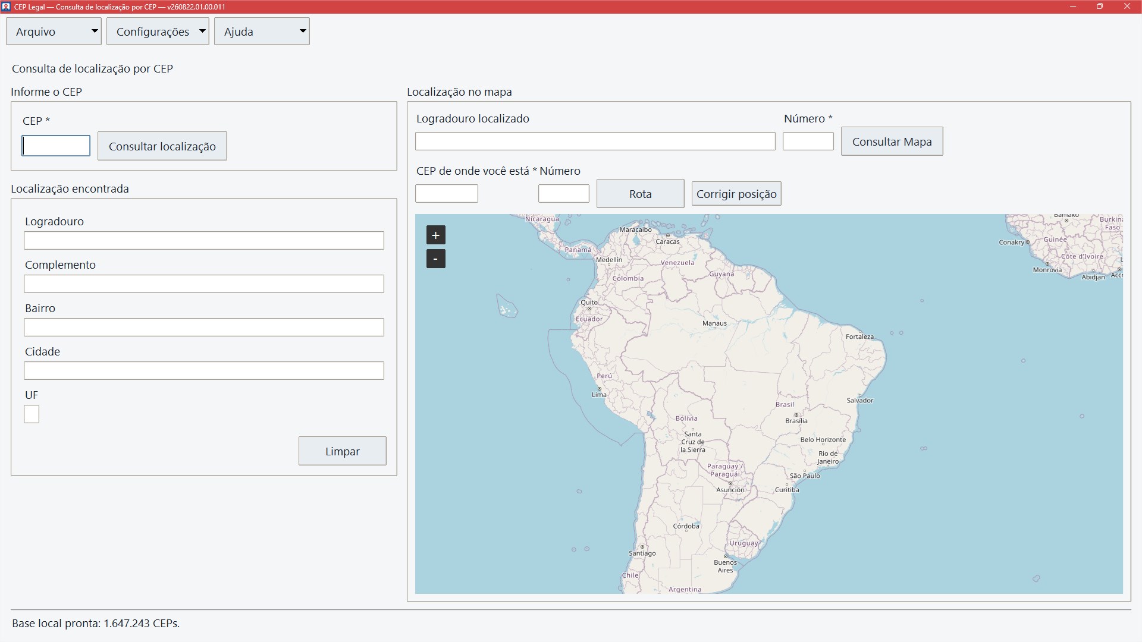Screen dimensions: 1142x642
Task: Open the Arquivo dropdown menu
Action: point(54,32)
